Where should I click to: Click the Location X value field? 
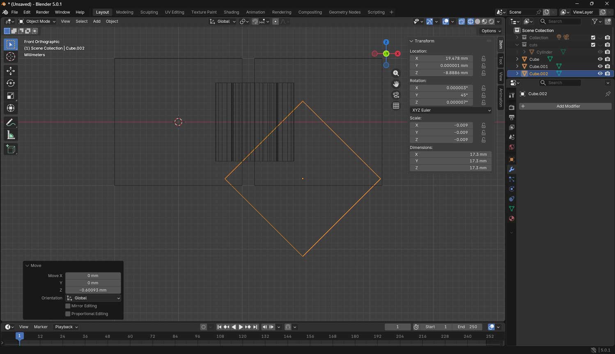(x=441, y=59)
